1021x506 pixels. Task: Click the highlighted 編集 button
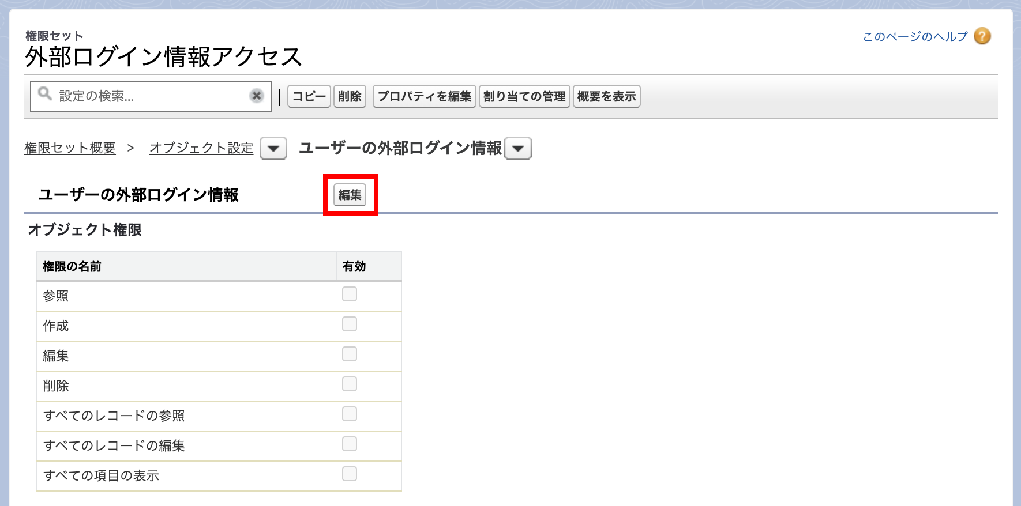[x=350, y=195]
